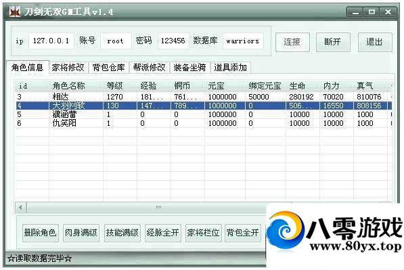The width and height of the screenshot is (404, 270).
Task: Close the GM tool window
Action: click(x=388, y=12)
